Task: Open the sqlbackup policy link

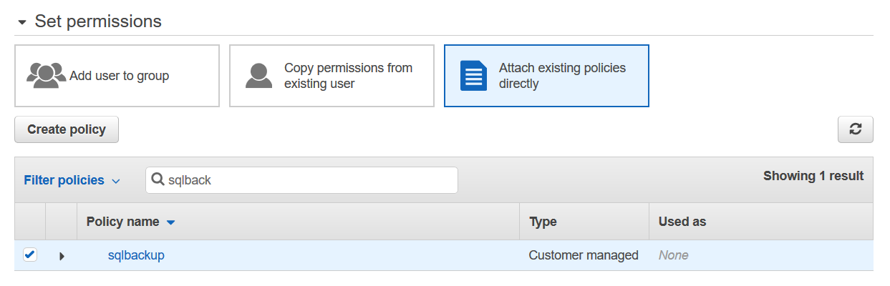Action: point(136,255)
